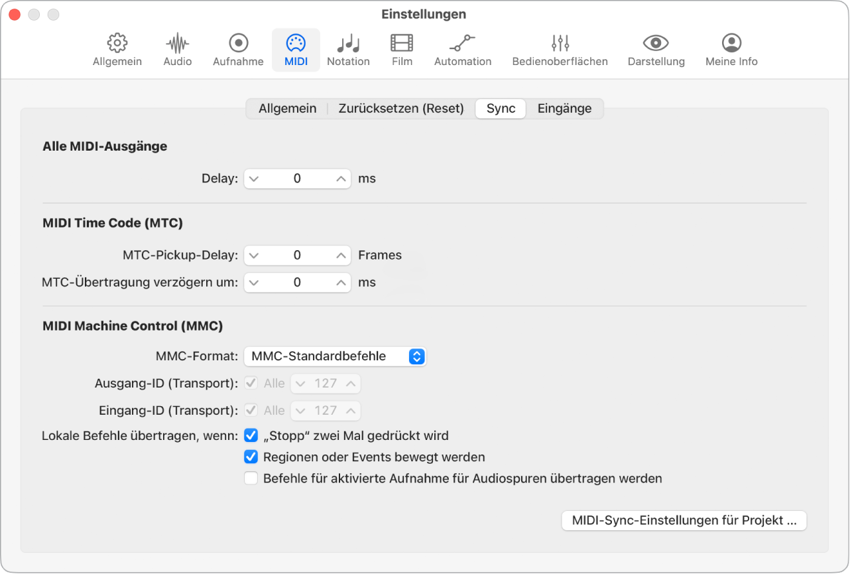This screenshot has width=850, height=574.
Task: Open the Zurücksetzen (Reset) tab
Action: click(401, 108)
